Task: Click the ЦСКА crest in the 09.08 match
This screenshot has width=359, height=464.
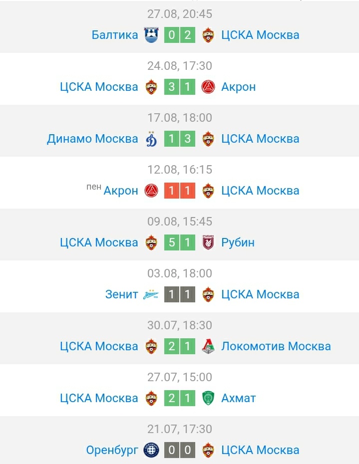Action: [x=151, y=242]
